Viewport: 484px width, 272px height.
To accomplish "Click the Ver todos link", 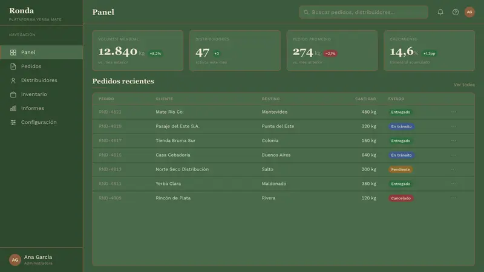I will [x=464, y=85].
